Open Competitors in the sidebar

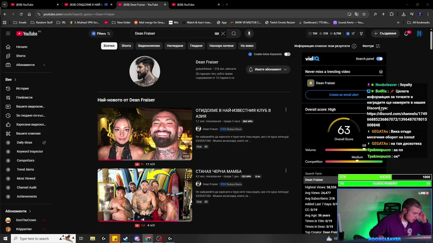pos(26,160)
